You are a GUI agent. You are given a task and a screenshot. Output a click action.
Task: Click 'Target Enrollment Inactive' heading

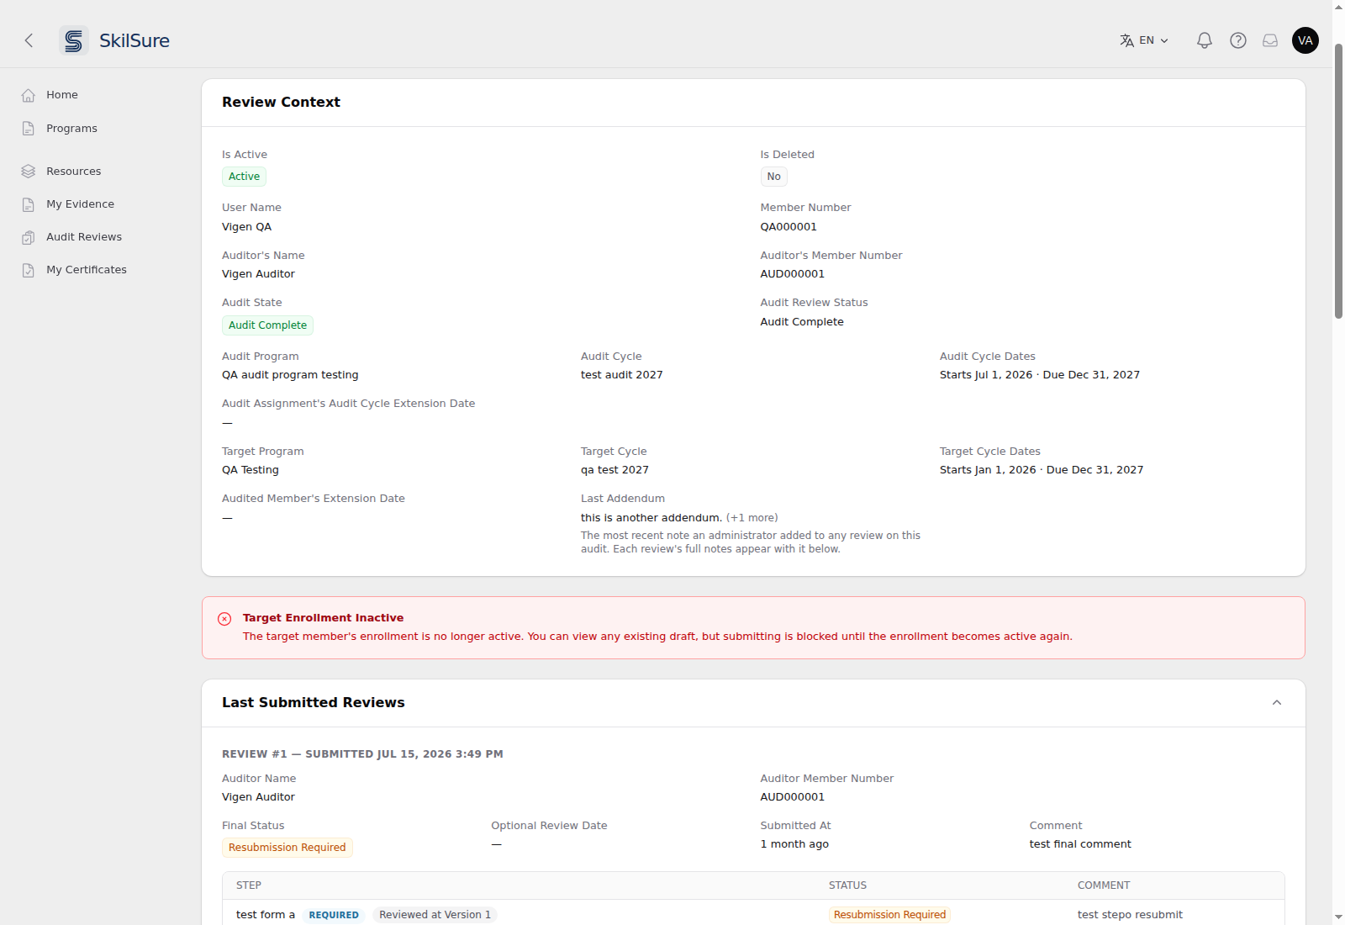[323, 618]
